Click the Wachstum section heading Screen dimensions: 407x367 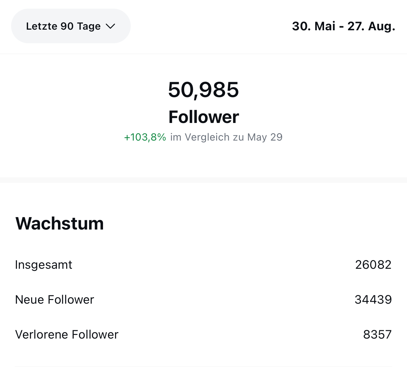60,223
